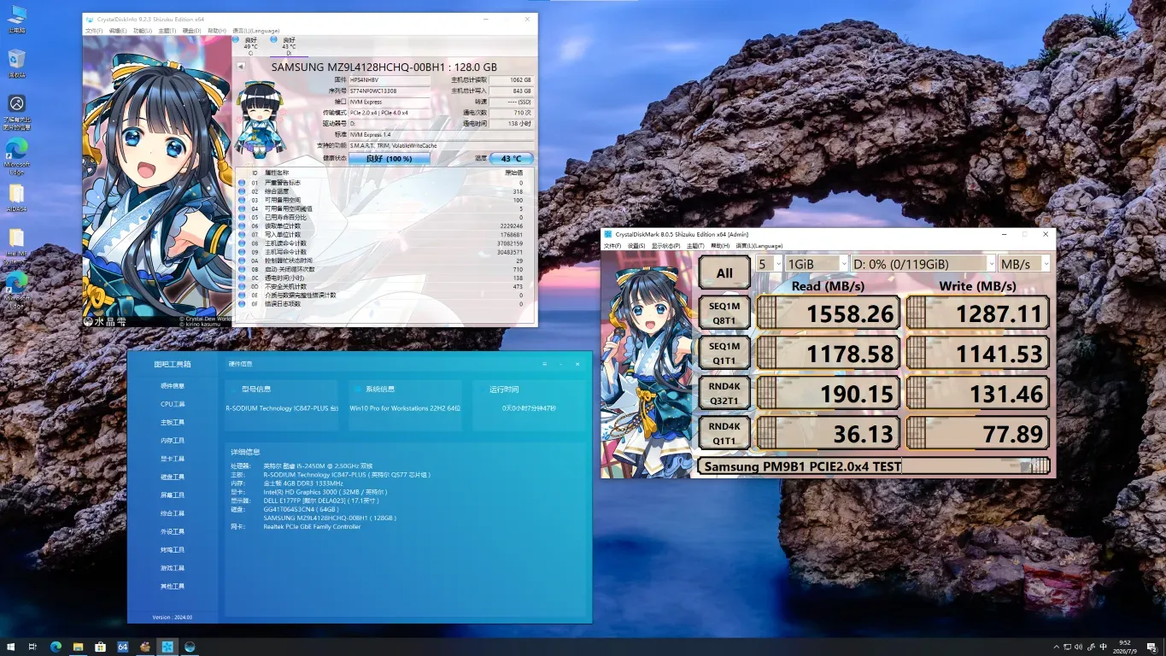Open the AIDA64 folder on desktop
Image resolution: width=1166 pixels, height=656 pixels.
tap(16, 197)
